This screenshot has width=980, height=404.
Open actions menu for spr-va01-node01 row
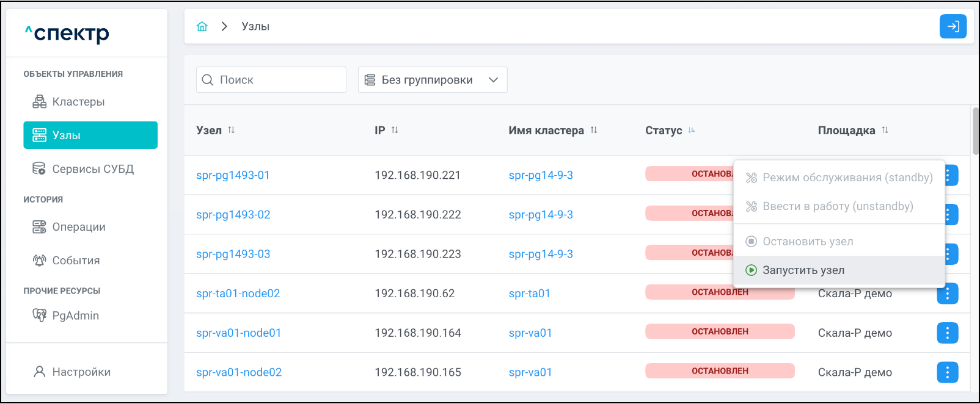[x=947, y=333]
